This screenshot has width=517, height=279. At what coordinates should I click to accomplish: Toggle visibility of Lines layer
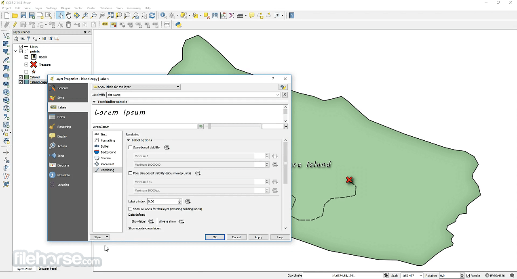point(21,46)
